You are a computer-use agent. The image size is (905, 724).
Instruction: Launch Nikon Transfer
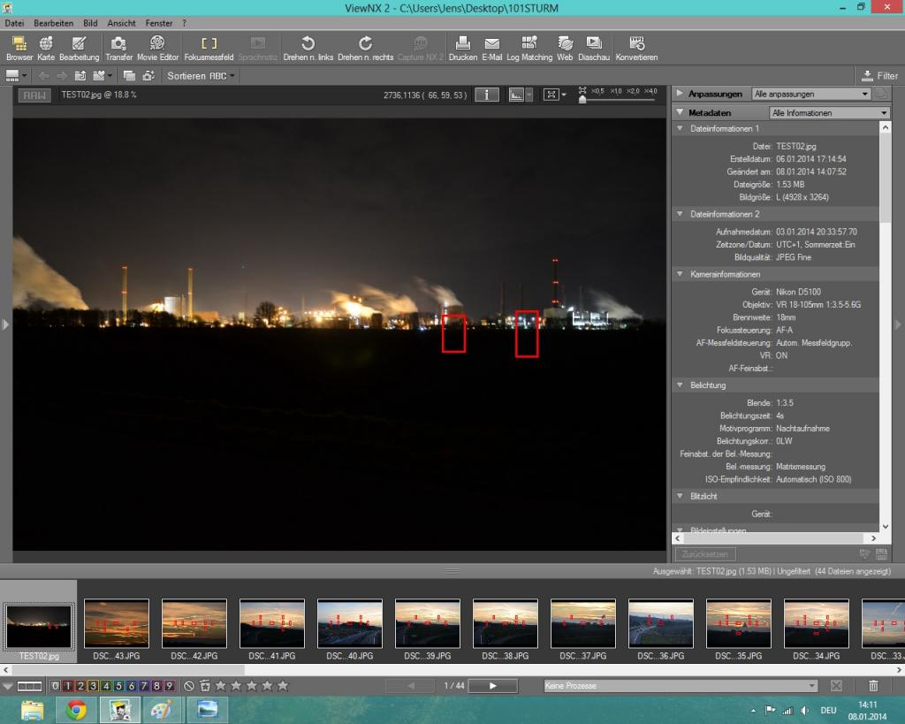[x=119, y=49]
